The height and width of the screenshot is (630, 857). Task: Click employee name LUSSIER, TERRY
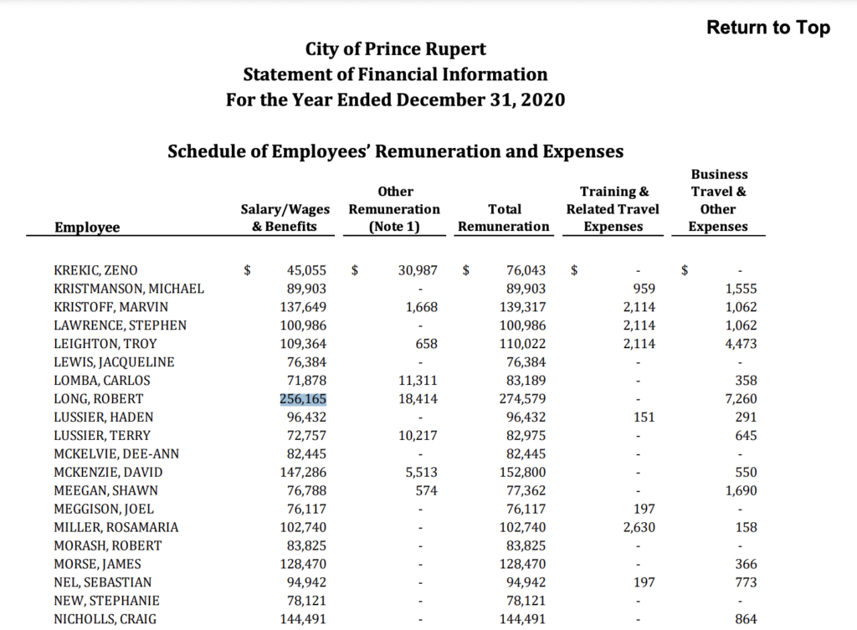coord(102,436)
